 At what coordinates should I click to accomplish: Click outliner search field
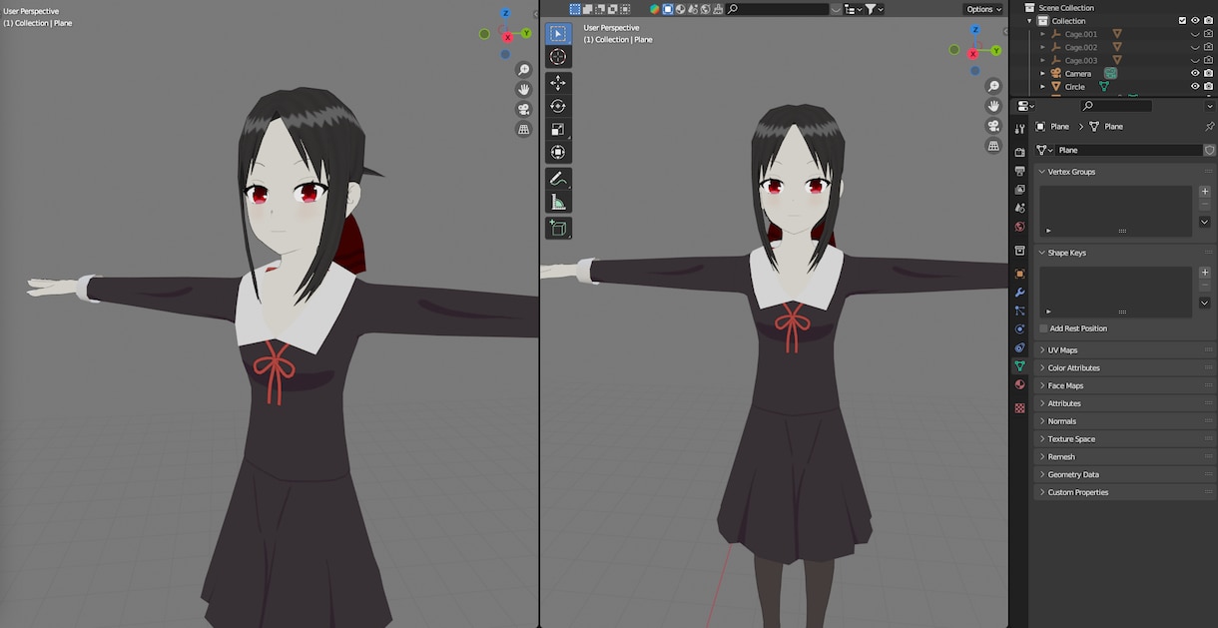(778, 9)
